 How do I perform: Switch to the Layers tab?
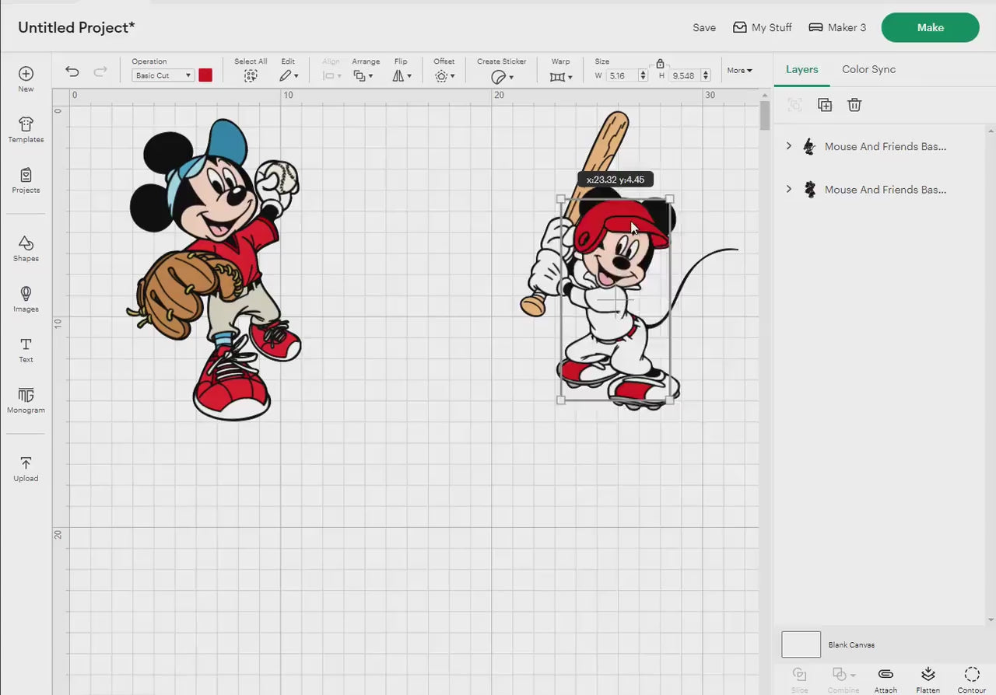pyautogui.click(x=801, y=69)
